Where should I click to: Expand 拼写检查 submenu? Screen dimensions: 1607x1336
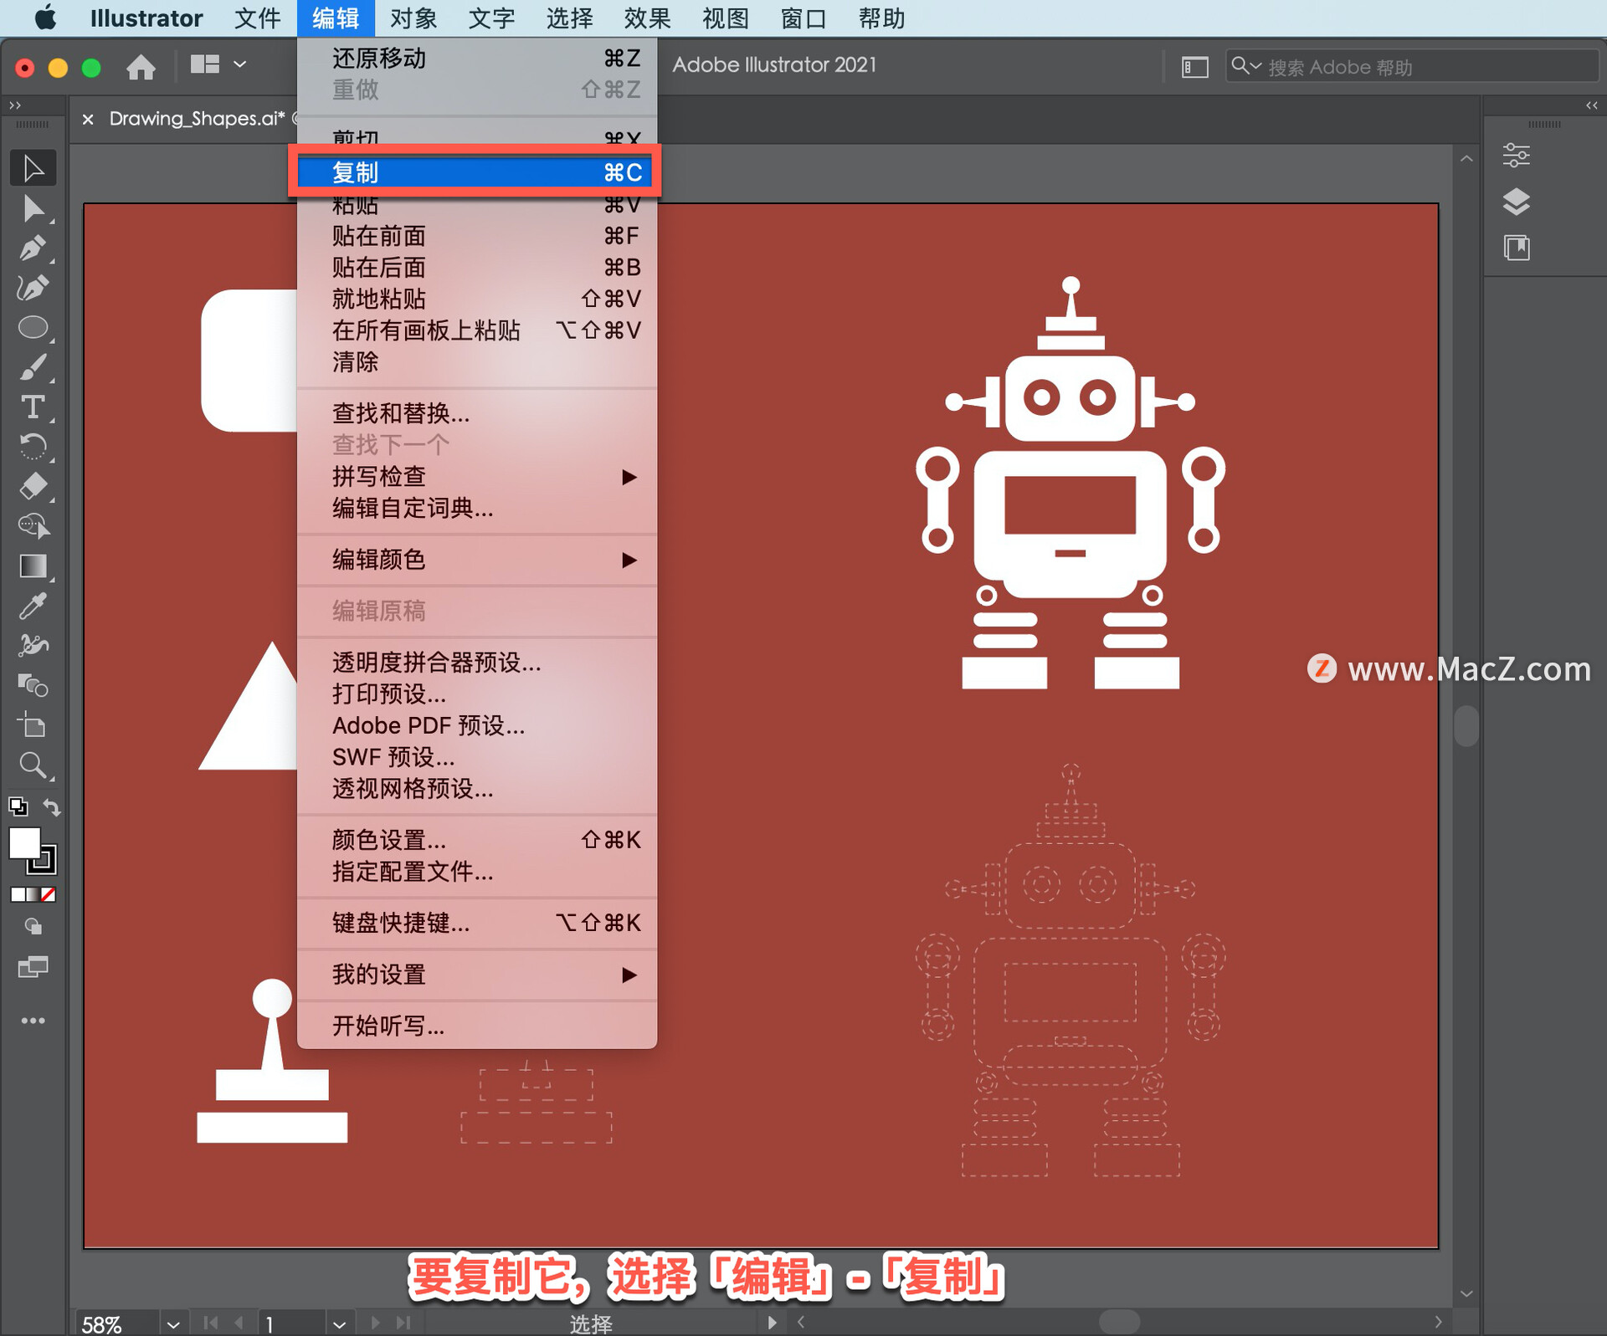tap(476, 477)
